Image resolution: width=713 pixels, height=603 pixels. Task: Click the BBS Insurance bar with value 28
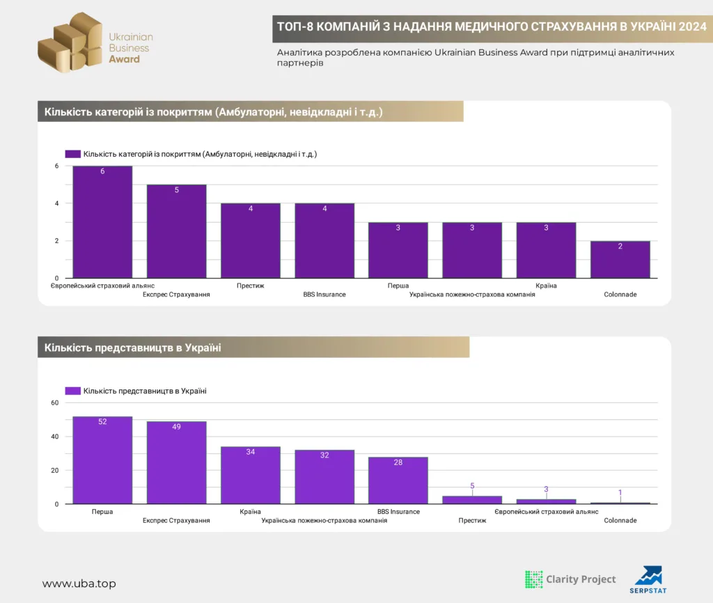(x=398, y=480)
